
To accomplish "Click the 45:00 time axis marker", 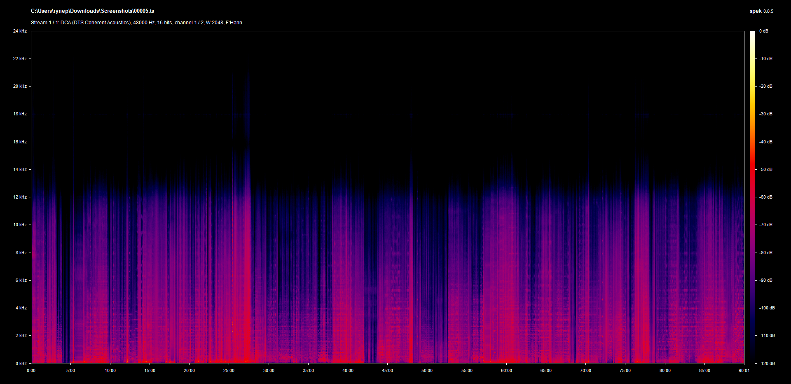I will pos(387,370).
